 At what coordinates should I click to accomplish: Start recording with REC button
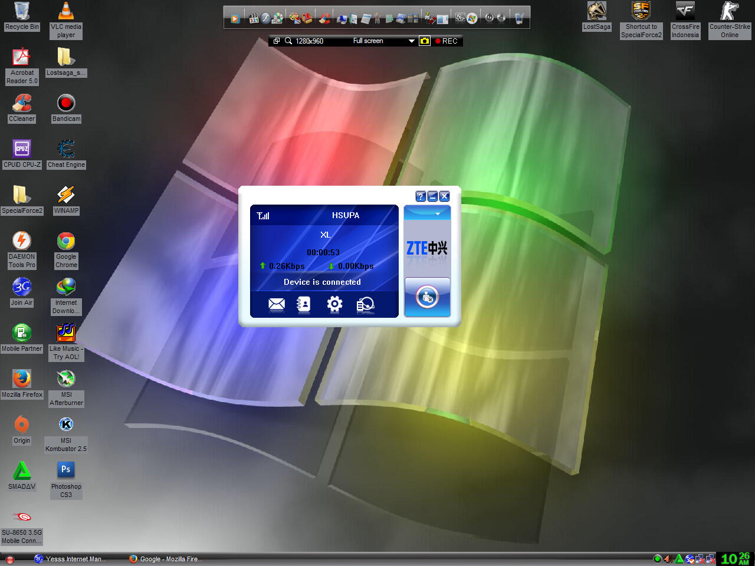click(x=447, y=41)
